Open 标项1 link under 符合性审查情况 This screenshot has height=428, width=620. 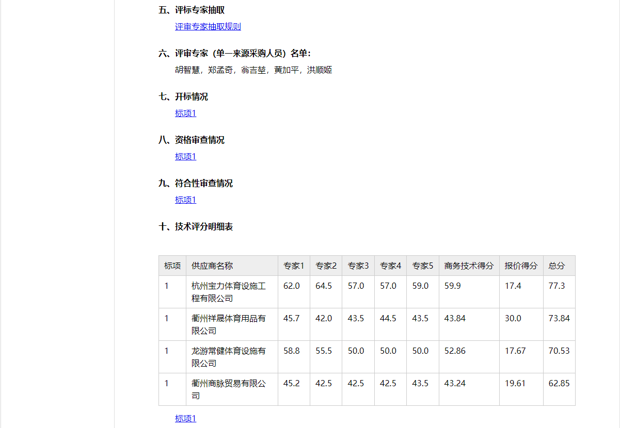185,200
